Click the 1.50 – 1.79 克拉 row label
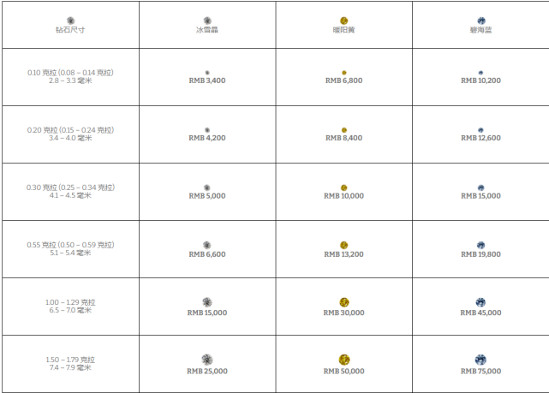 [x=70, y=364]
